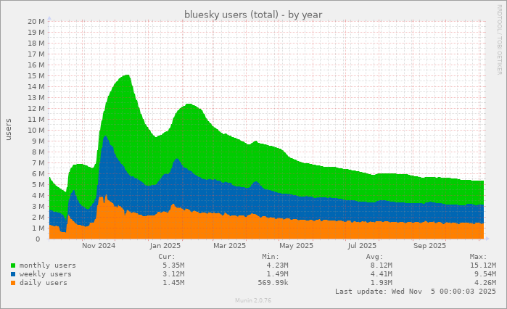The height and width of the screenshot is (309, 507).
Task: Click the 'Last update' timestamp text
Action: [416, 292]
